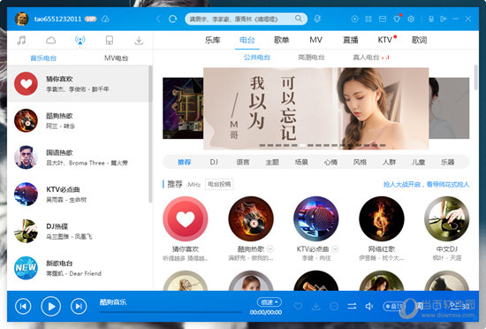Click the main content scrollbar
486x329 pixels.
point(476,78)
